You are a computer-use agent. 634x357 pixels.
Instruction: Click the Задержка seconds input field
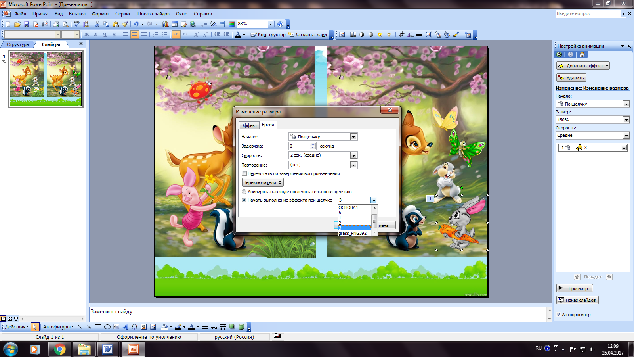pyautogui.click(x=299, y=146)
